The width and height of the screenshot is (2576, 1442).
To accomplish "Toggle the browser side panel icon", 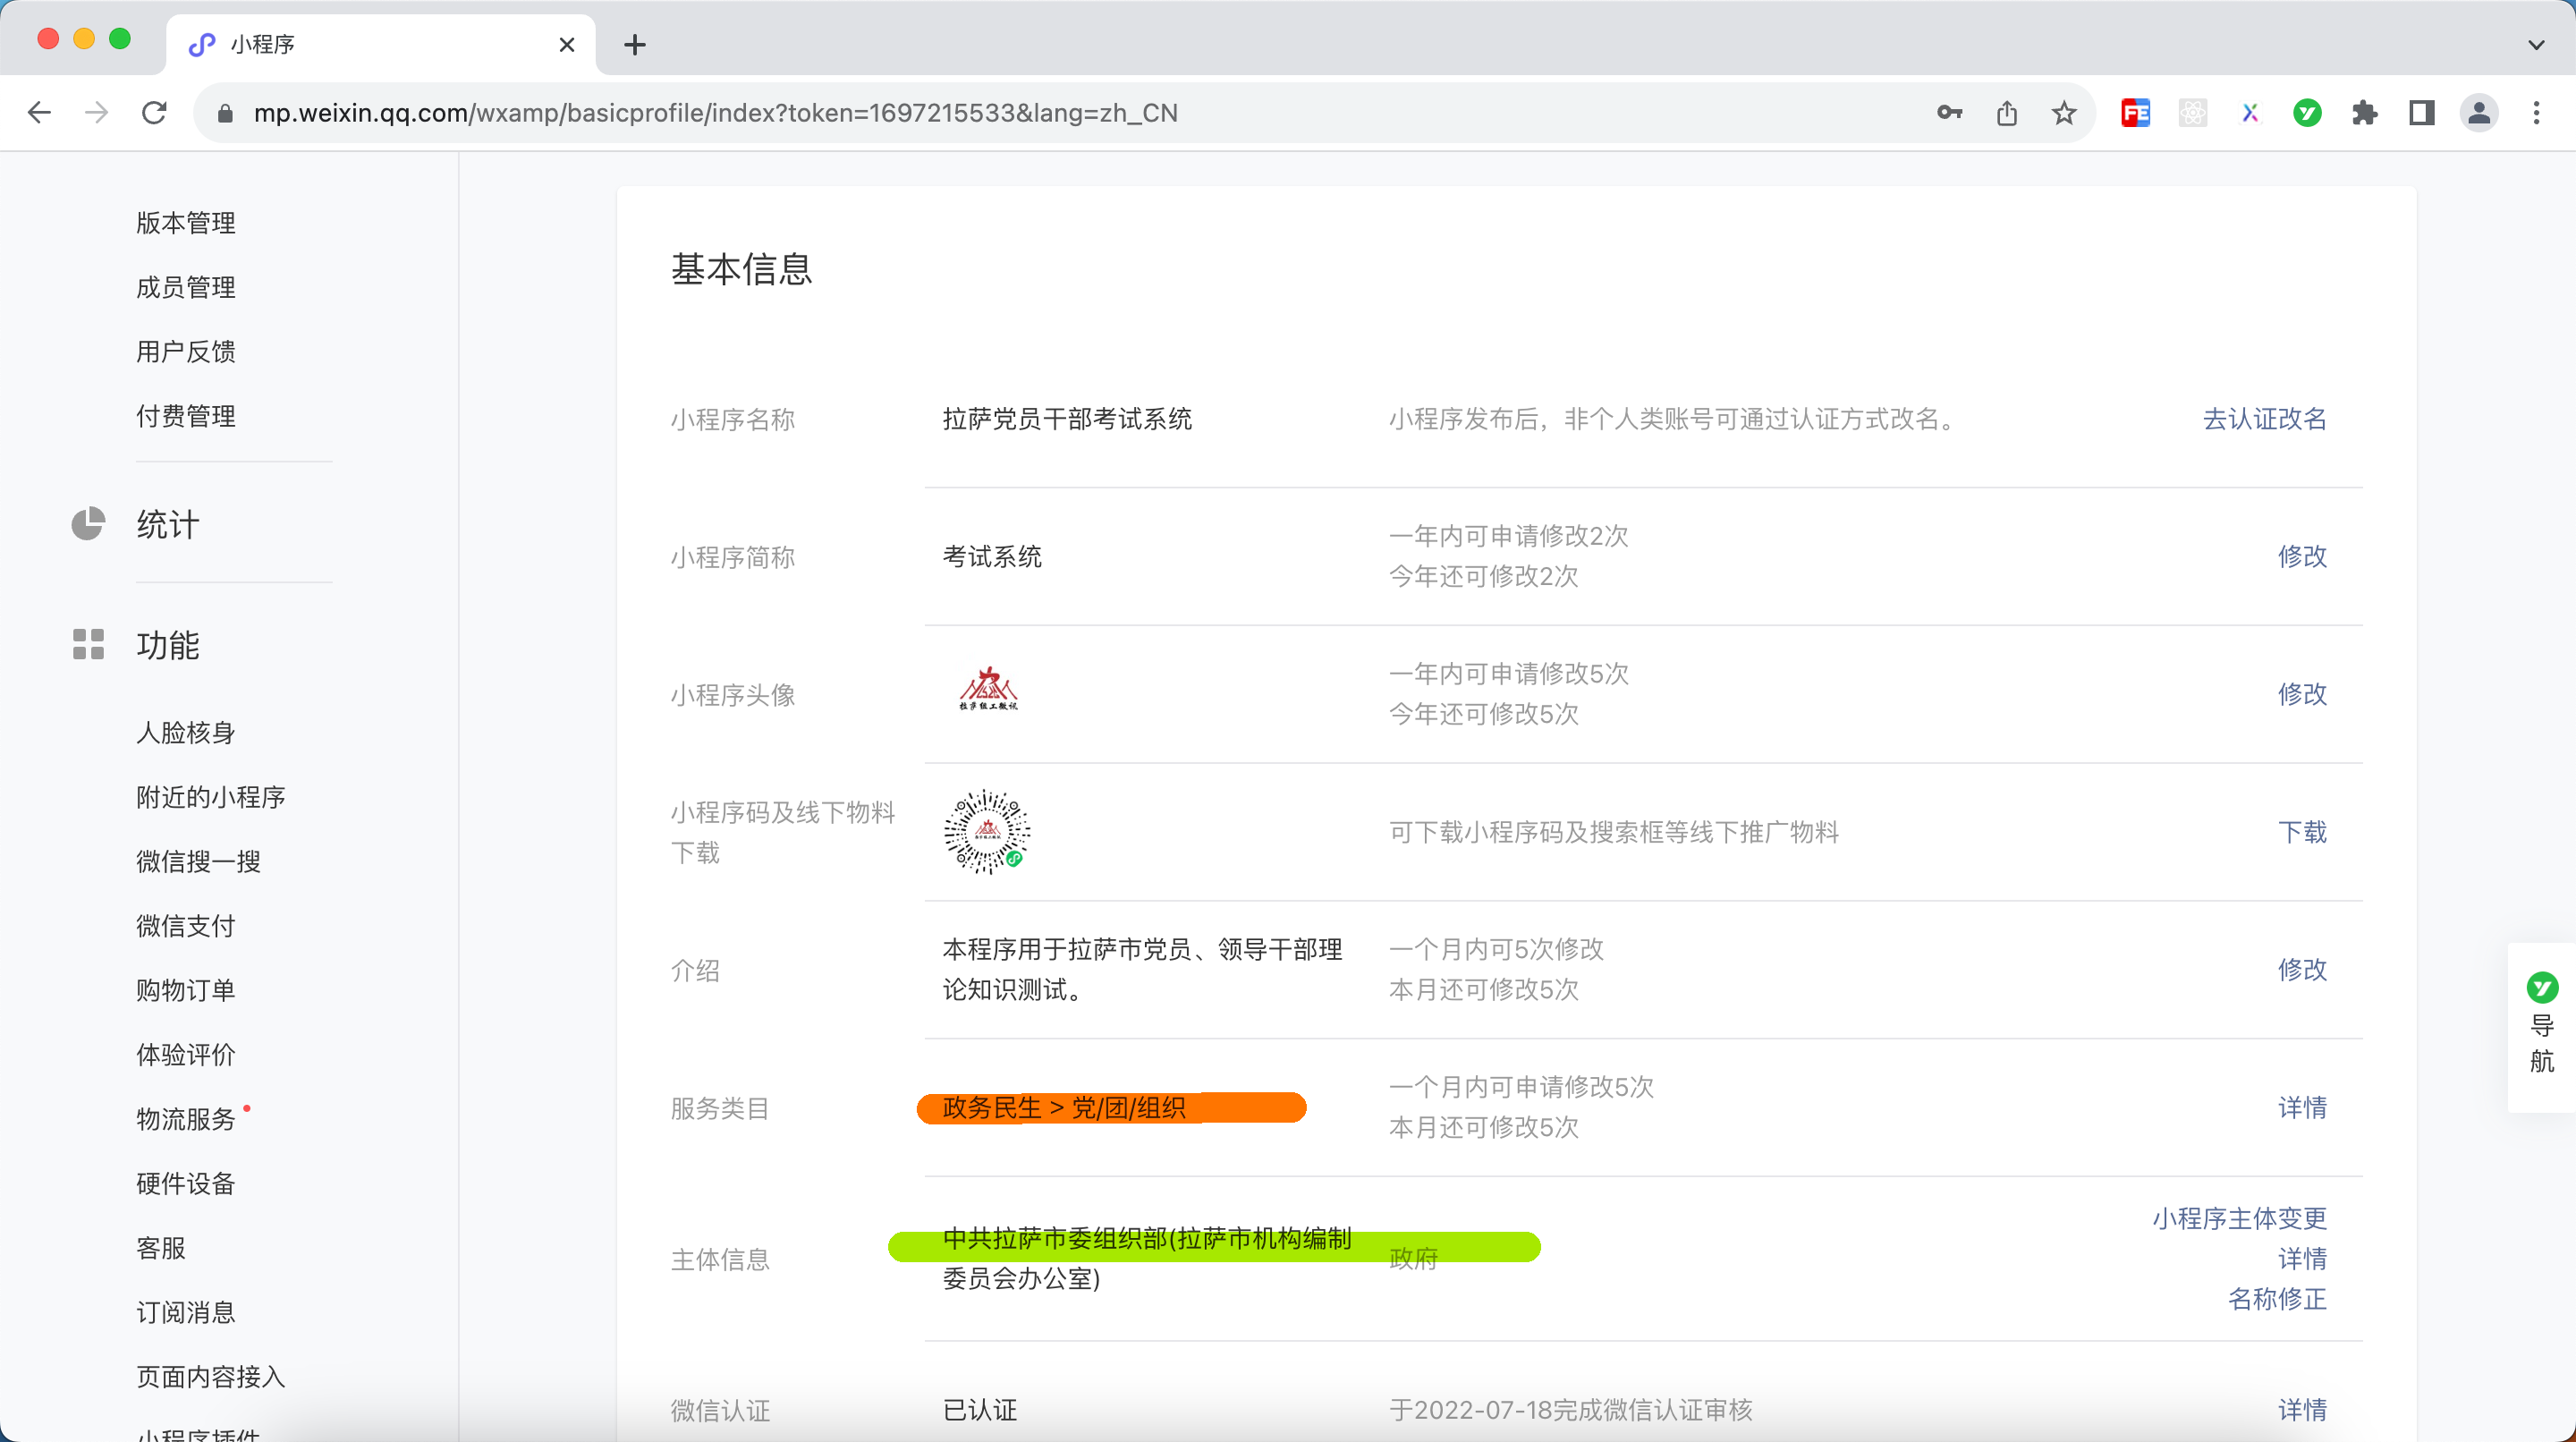I will [2421, 113].
